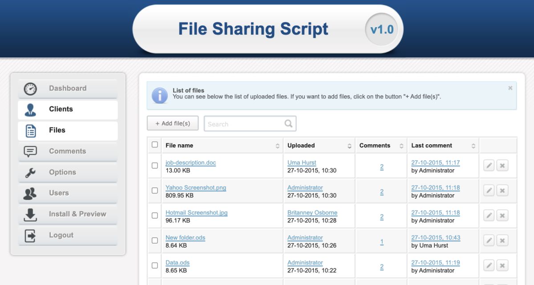Switch to the Files section in sidebar
This screenshot has height=285, width=534.
point(58,130)
